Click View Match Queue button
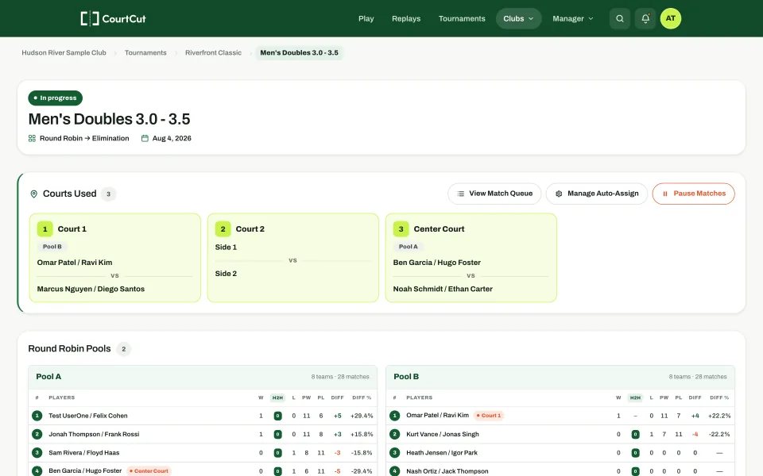This screenshot has height=476, width=763. [494, 194]
